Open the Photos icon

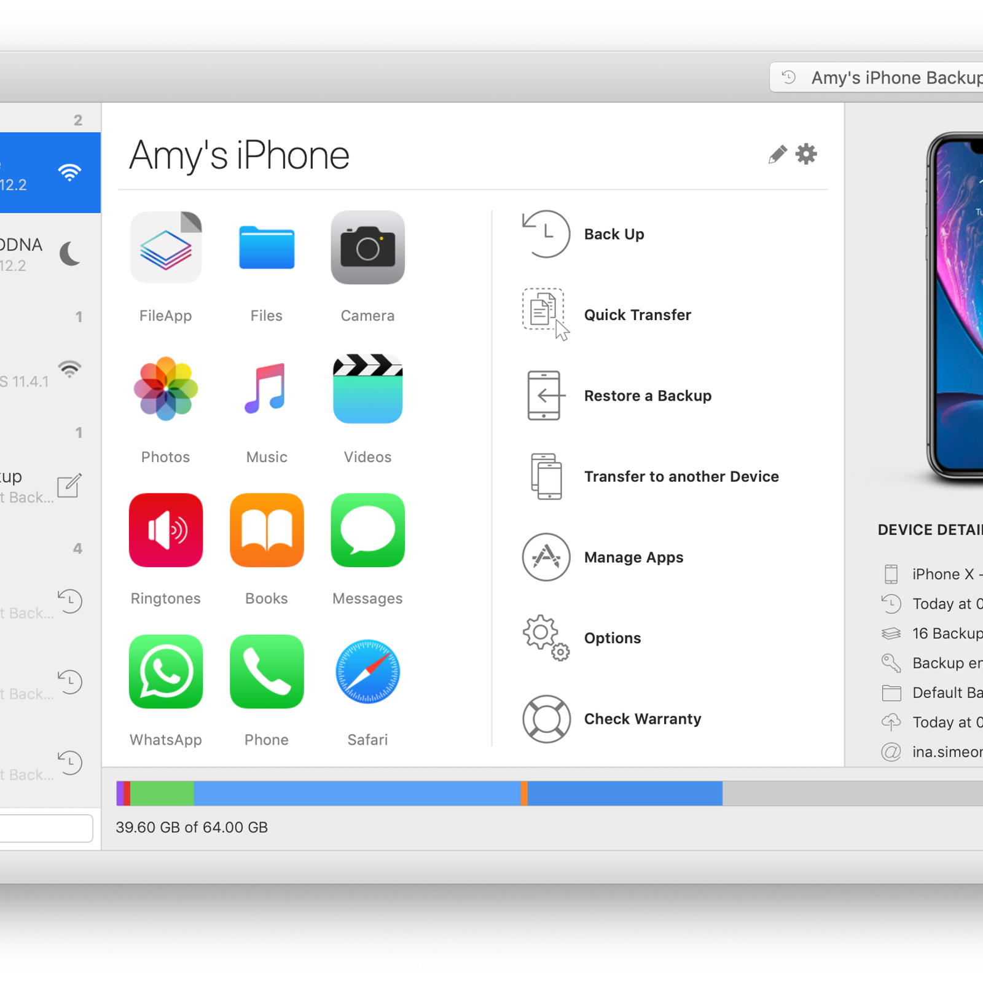pos(166,389)
